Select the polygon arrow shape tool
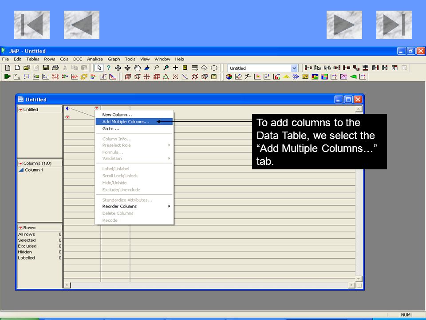 click(x=204, y=68)
